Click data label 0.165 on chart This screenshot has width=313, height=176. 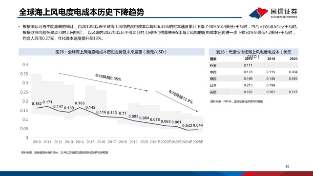[80, 103]
